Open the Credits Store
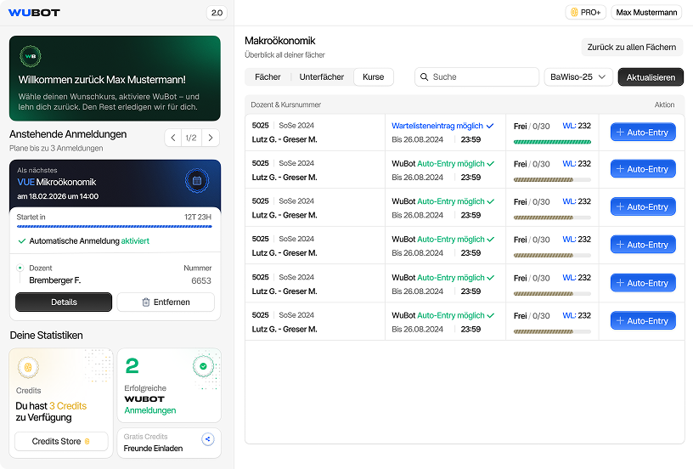Screen dimensions: 693x469 [61, 441]
